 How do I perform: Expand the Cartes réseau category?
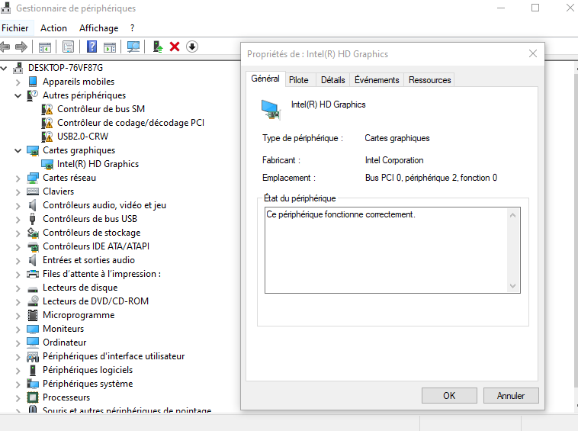(x=18, y=179)
